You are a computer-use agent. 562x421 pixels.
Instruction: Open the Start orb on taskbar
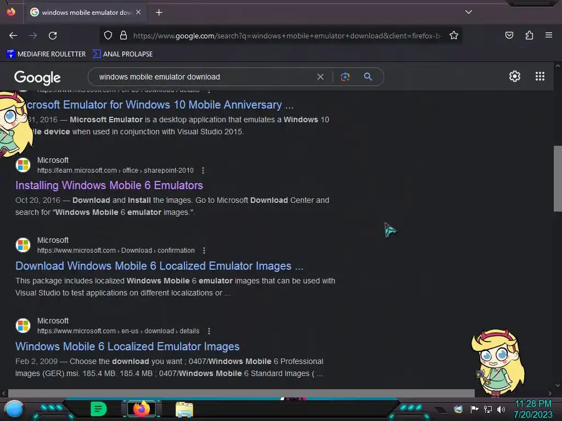pyautogui.click(x=14, y=409)
